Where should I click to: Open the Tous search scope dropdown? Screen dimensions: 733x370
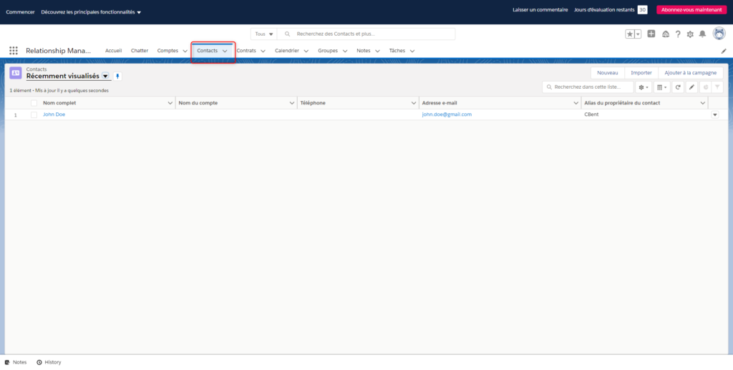(x=263, y=34)
